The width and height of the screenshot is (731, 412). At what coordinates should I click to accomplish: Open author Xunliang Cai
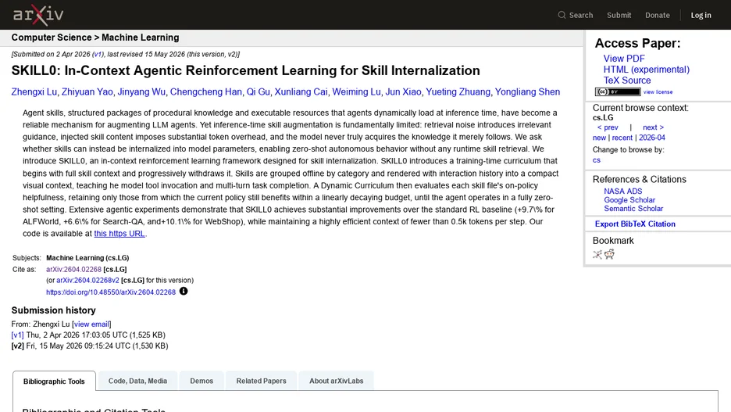click(x=301, y=92)
